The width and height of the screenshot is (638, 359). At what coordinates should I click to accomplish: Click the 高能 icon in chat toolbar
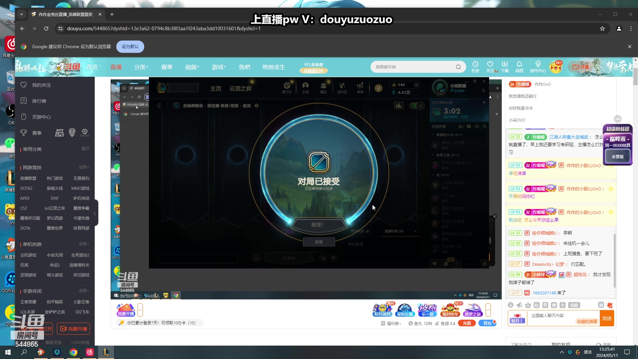[x=574, y=305]
